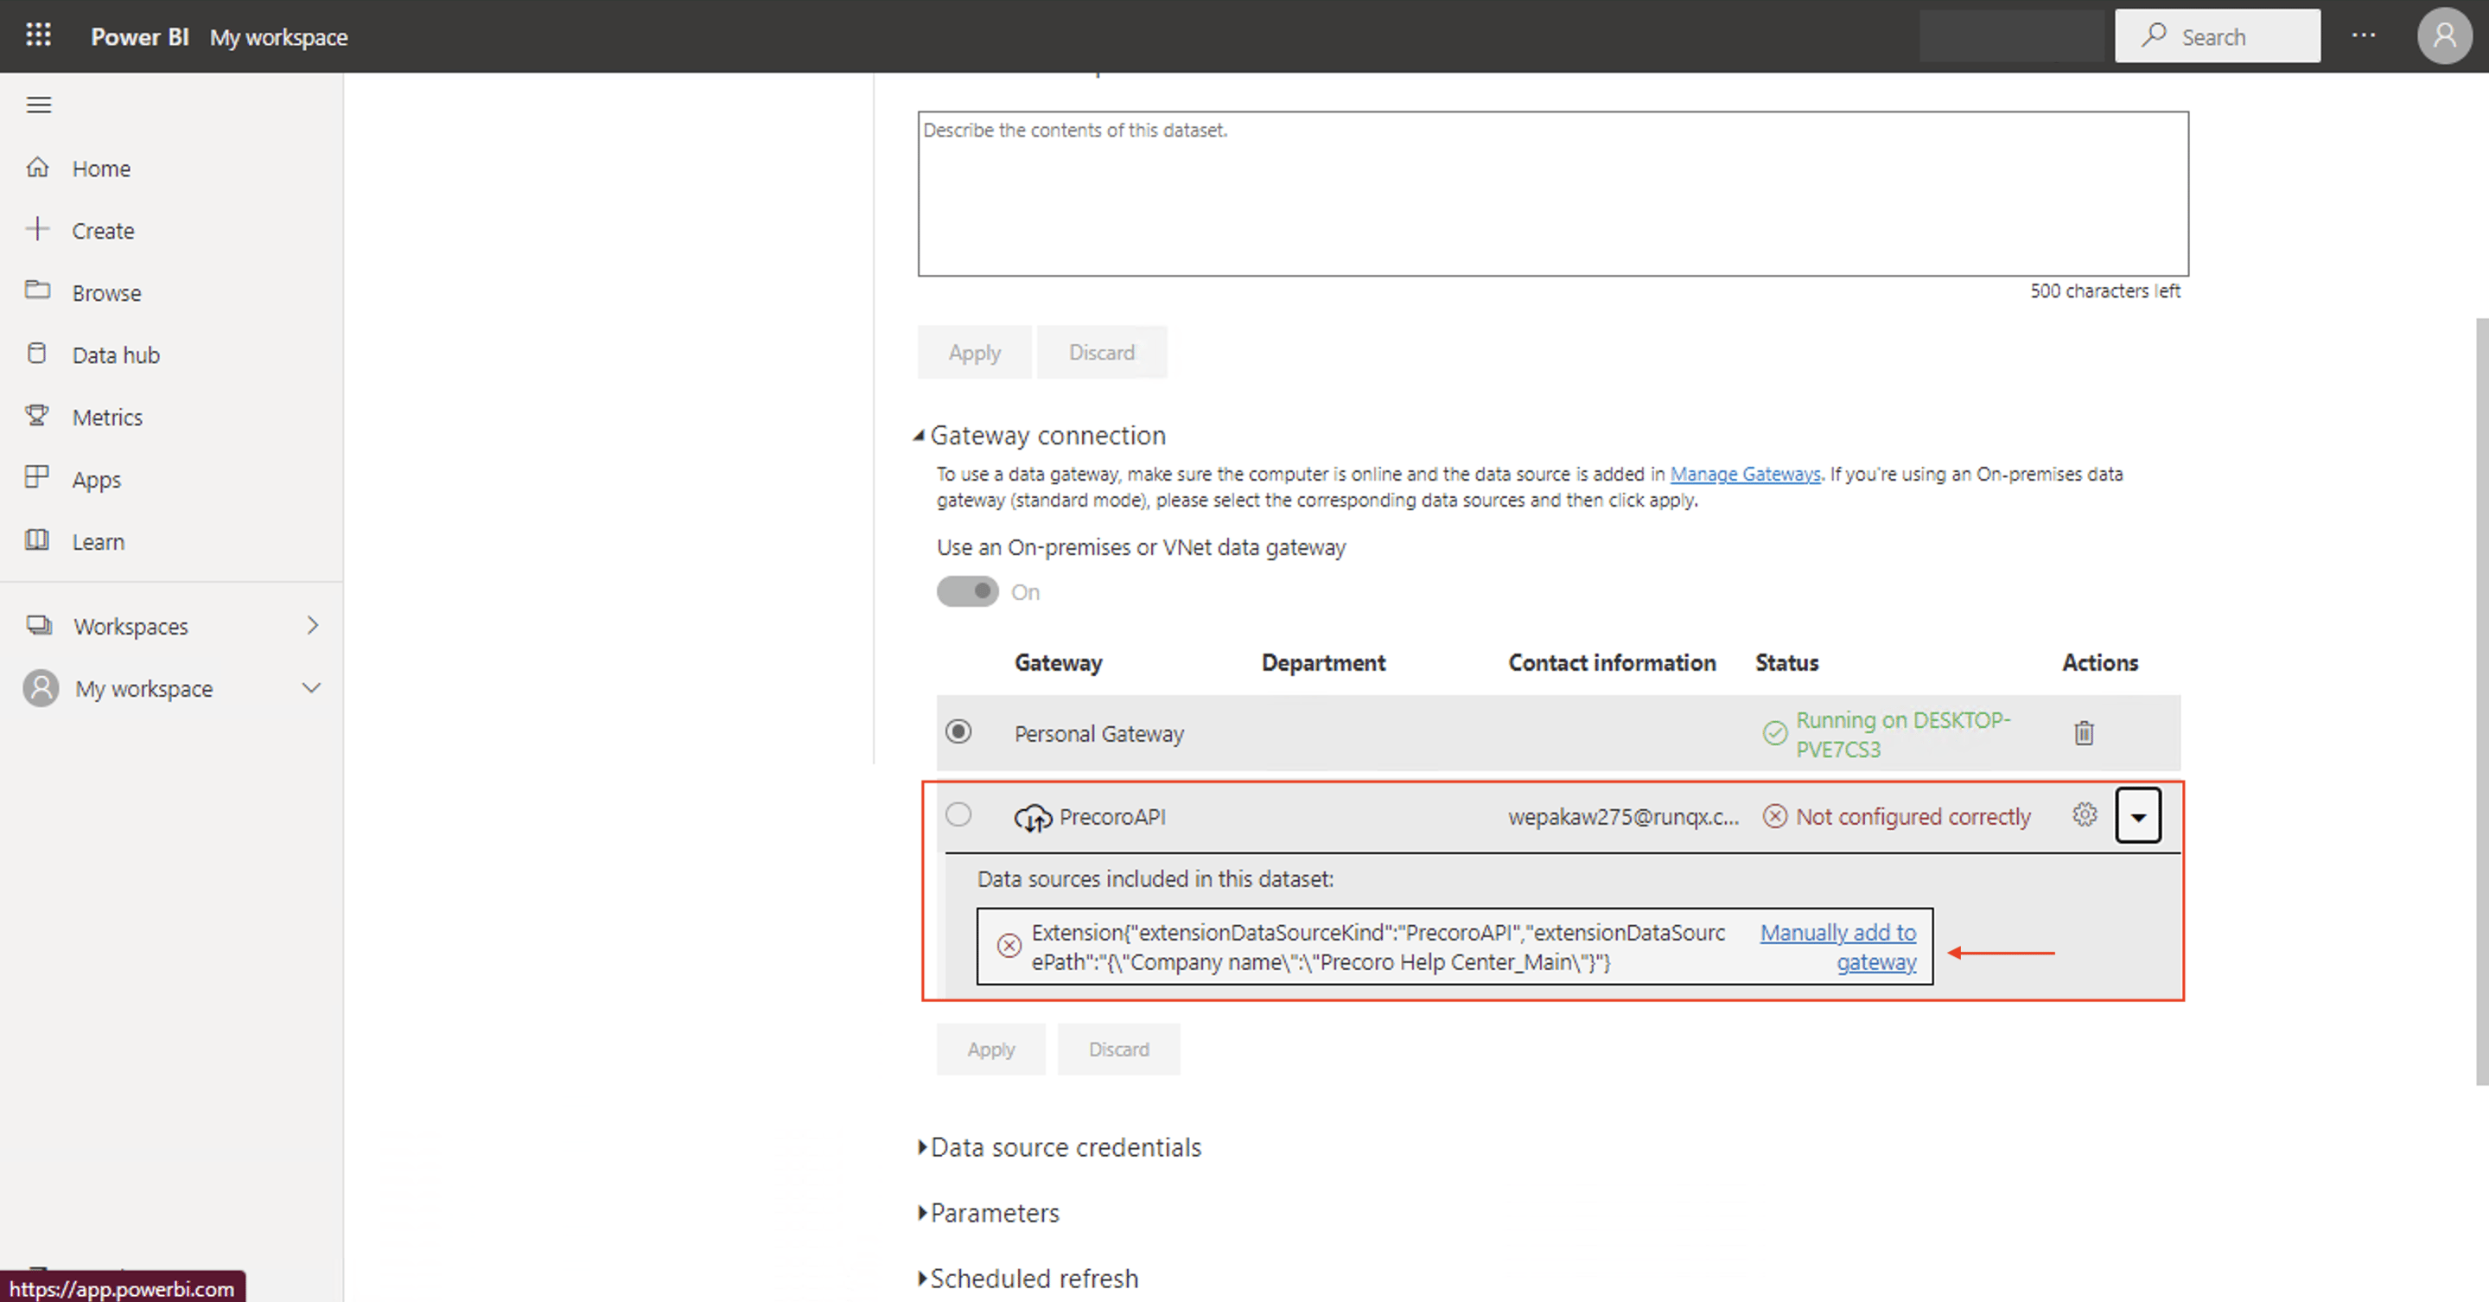
Task: Click the Apps icon in sidebar
Action: tap(36, 477)
